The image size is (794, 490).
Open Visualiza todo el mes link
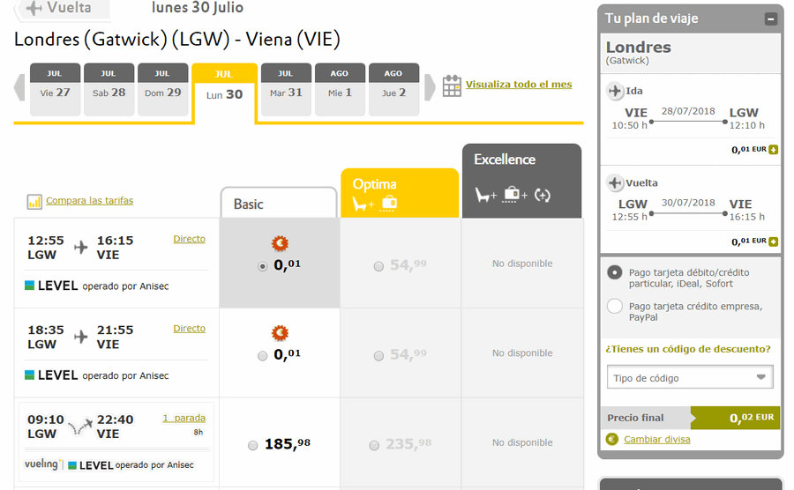coord(519,85)
